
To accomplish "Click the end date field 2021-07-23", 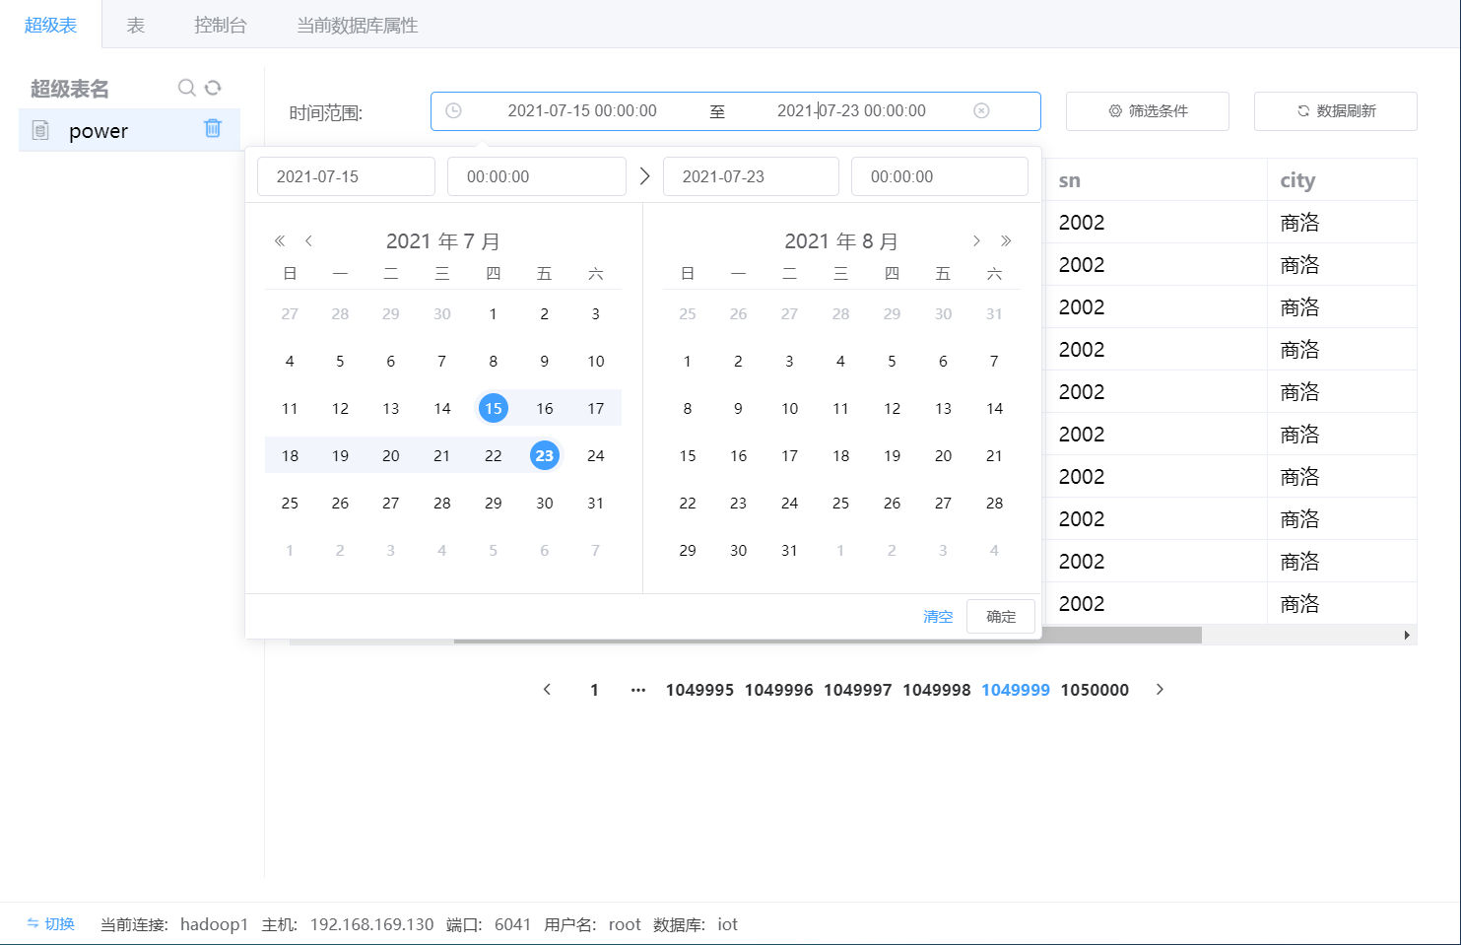I will [x=751, y=176].
